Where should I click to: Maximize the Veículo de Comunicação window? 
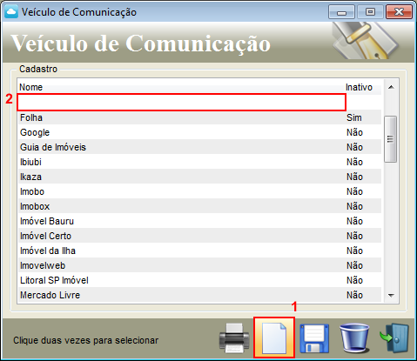pyautogui.click(x=370, y=12)
